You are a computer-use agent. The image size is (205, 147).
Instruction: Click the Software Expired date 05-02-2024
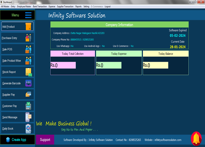pyautogui.click(x=178, y=35)
